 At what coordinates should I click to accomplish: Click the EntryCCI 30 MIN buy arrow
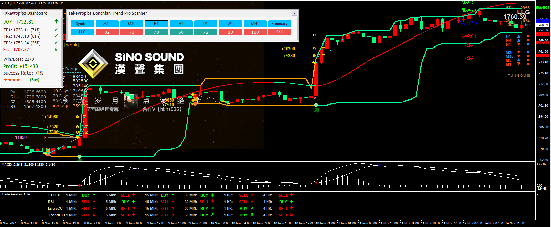coord(213,208)
